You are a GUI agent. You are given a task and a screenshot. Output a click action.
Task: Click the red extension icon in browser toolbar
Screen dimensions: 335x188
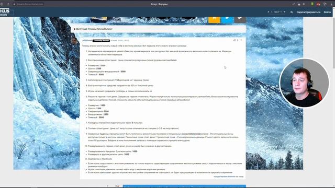point(318,4)
